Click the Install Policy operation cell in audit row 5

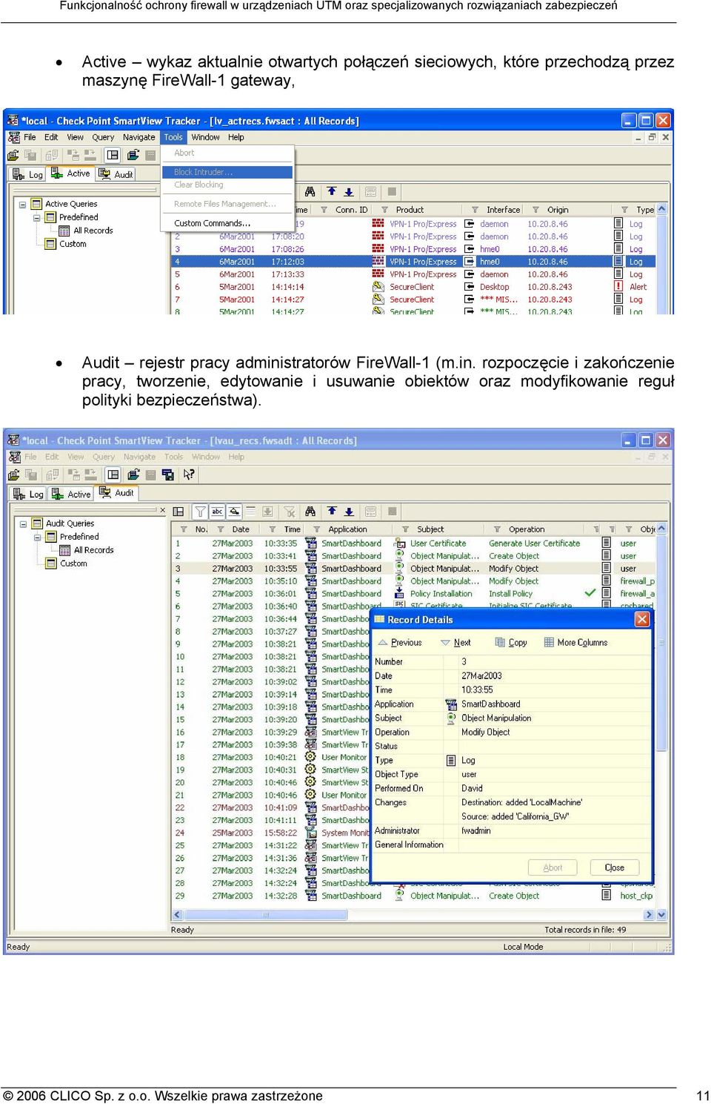[511, 594]
